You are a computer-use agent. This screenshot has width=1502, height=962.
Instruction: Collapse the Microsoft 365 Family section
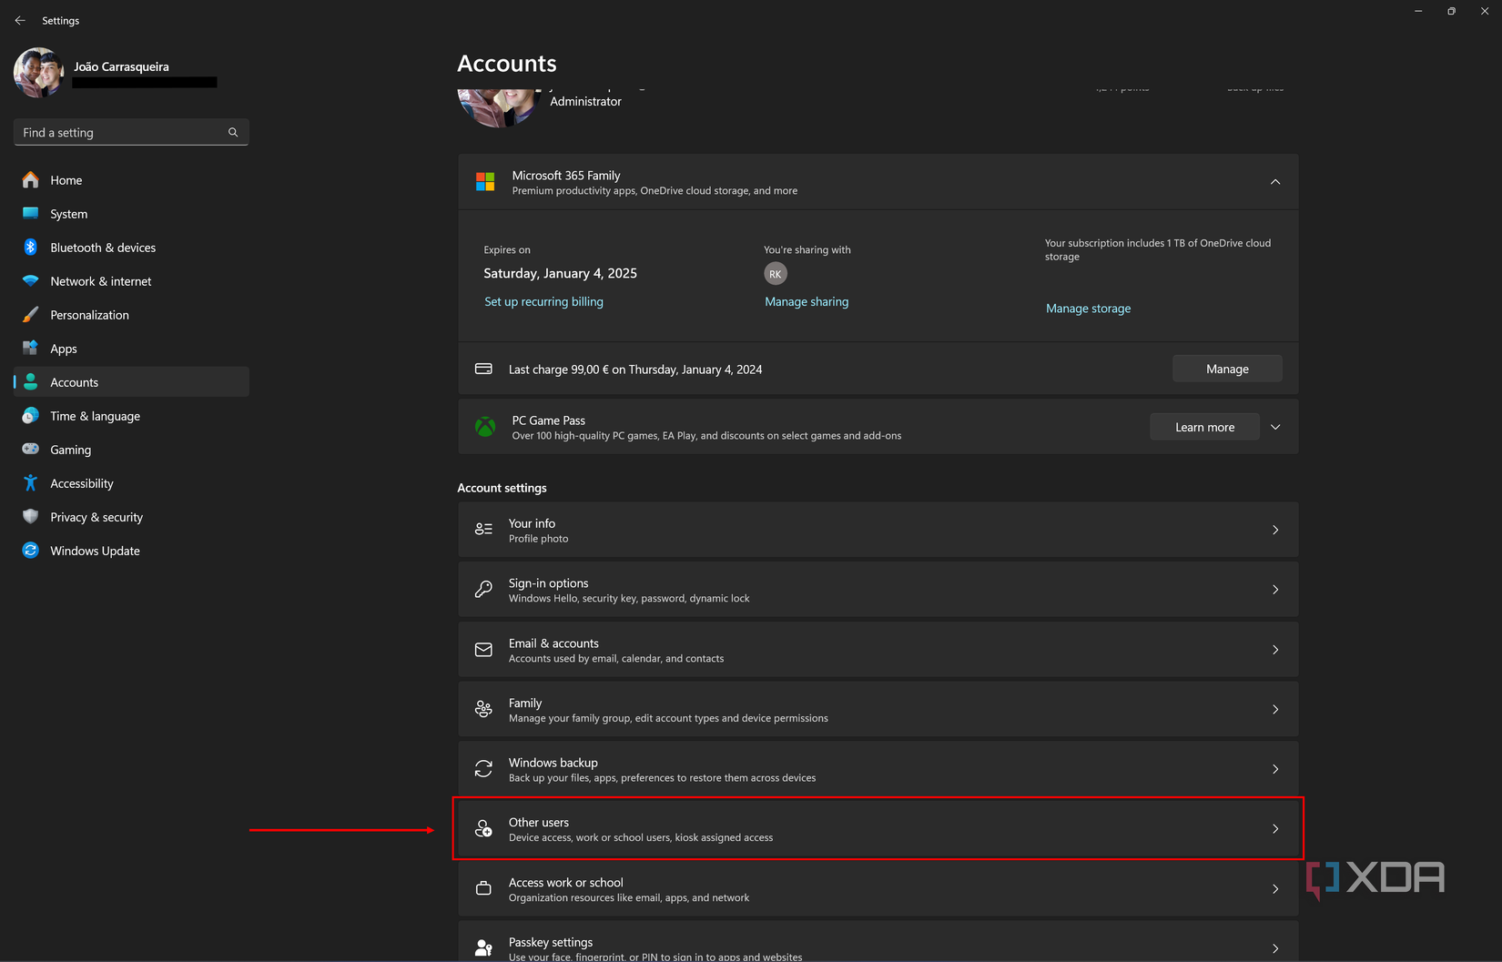[x=1274, y=182]
